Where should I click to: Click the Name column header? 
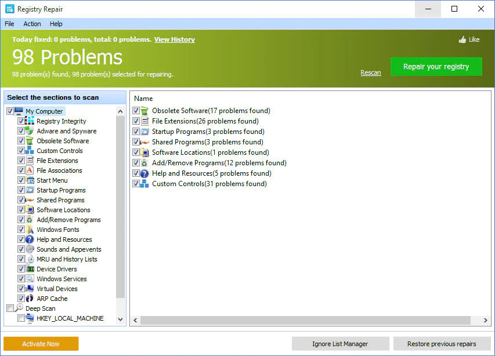click(143, 99)
